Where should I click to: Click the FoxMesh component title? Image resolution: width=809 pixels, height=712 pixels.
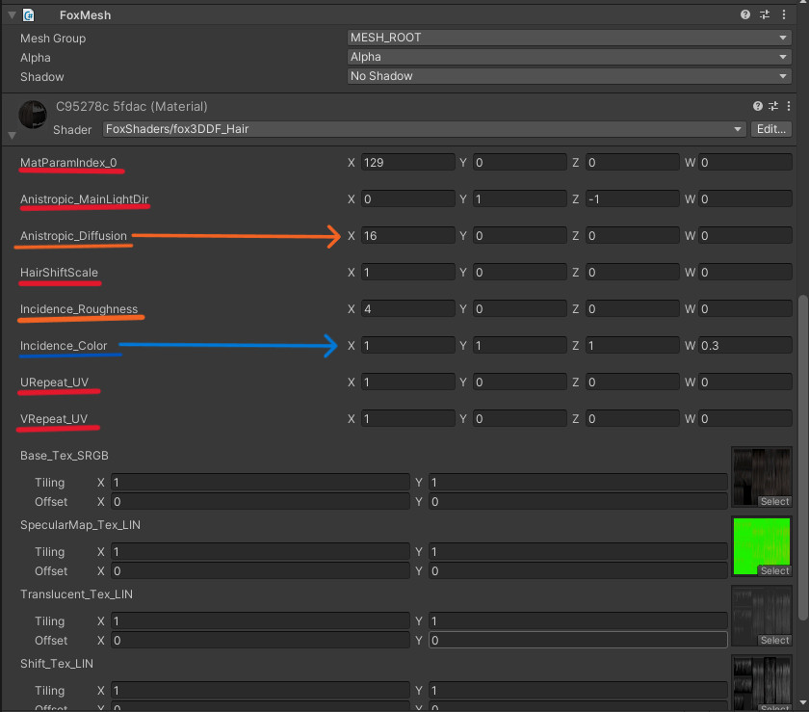pyautogui.click(x=85, y=15)
